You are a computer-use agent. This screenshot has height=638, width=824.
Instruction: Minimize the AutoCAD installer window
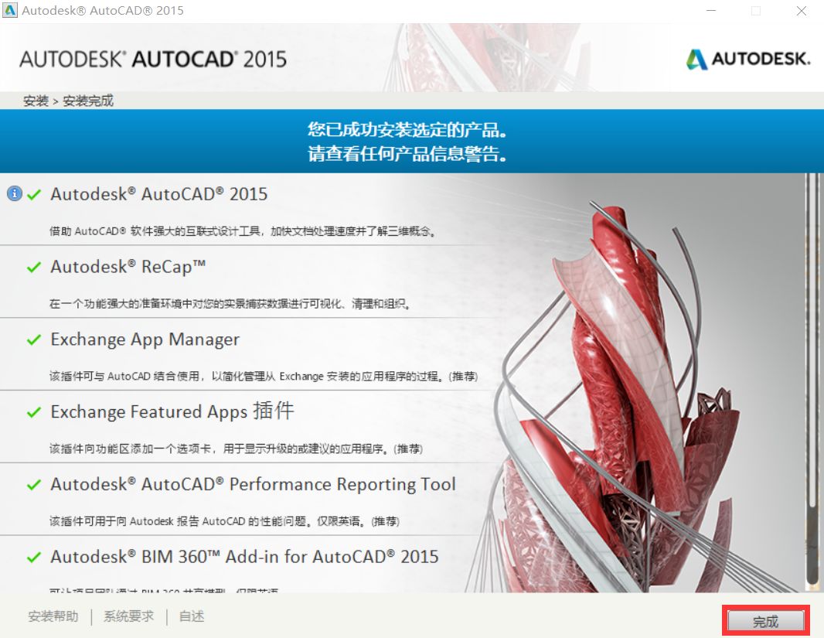711,11
